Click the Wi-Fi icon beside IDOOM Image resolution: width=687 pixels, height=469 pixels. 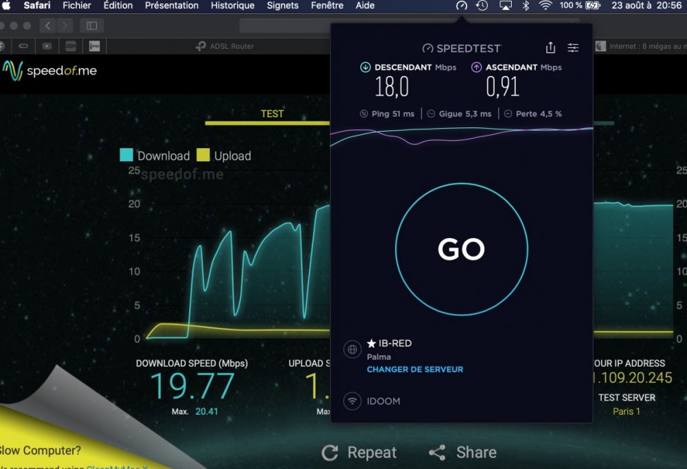point(352,401)
